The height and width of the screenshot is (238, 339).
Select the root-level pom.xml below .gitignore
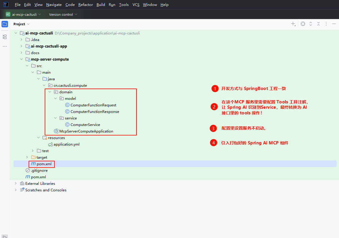(38, 177)
